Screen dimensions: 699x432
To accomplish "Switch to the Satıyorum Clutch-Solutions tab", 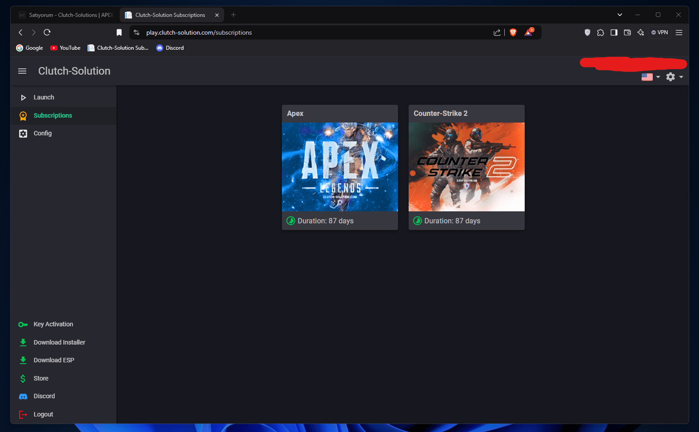I will click(x=66, y=15).
